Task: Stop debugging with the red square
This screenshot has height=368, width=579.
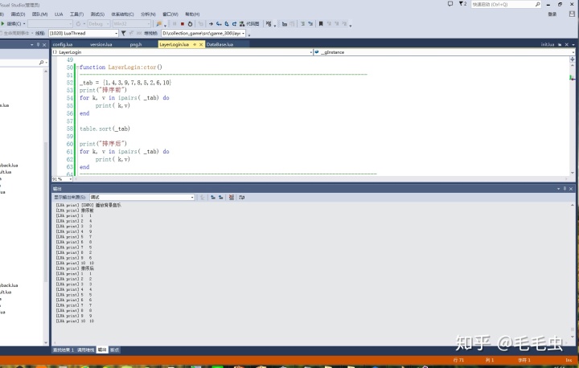Action: pos(182,23)
